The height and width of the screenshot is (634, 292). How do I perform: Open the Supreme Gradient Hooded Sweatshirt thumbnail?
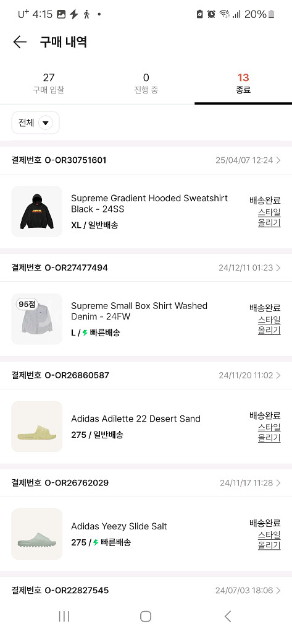coord(36,212)
